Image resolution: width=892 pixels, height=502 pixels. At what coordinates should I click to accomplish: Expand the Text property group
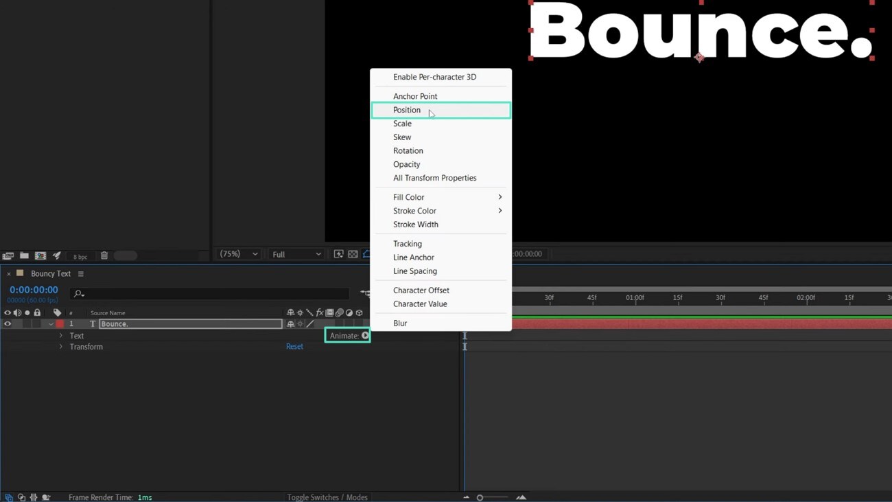point(61,336)
